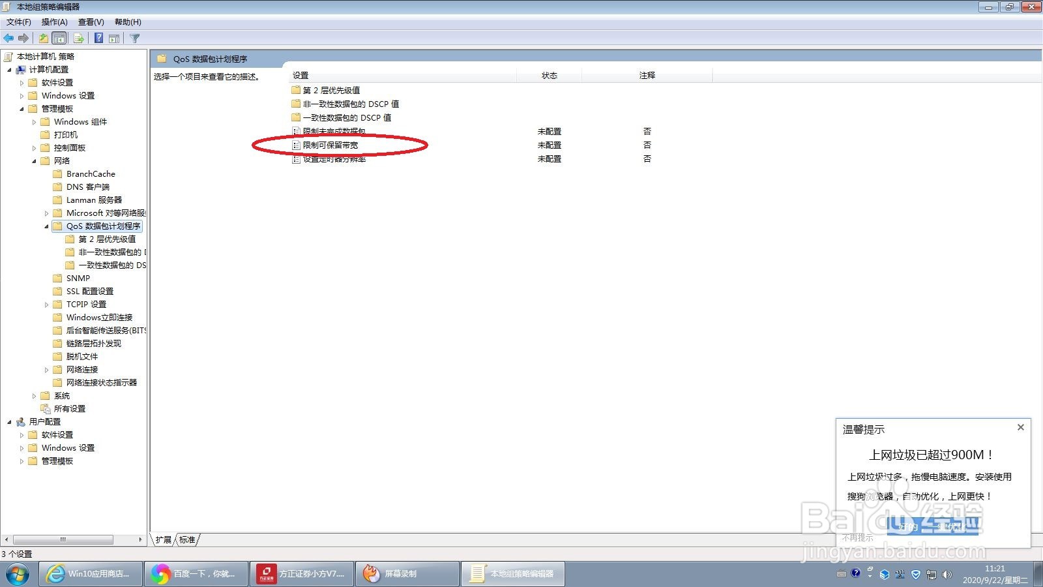This screenshot has width=1043, height=587.
Task: Expand the 系统 tree node
Action: coord(34,396)
